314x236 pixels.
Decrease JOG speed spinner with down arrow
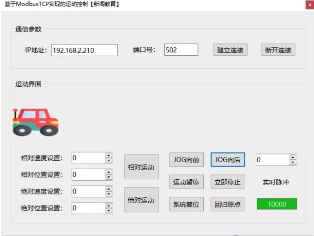(x=293, y=162)
